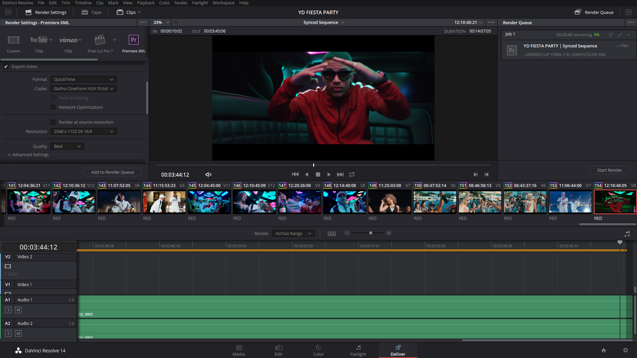Open the Codec GoPro CineForm dropdown
Viewport: 637px width, 358px height.
pyautogui.click(x=84, y=89)
